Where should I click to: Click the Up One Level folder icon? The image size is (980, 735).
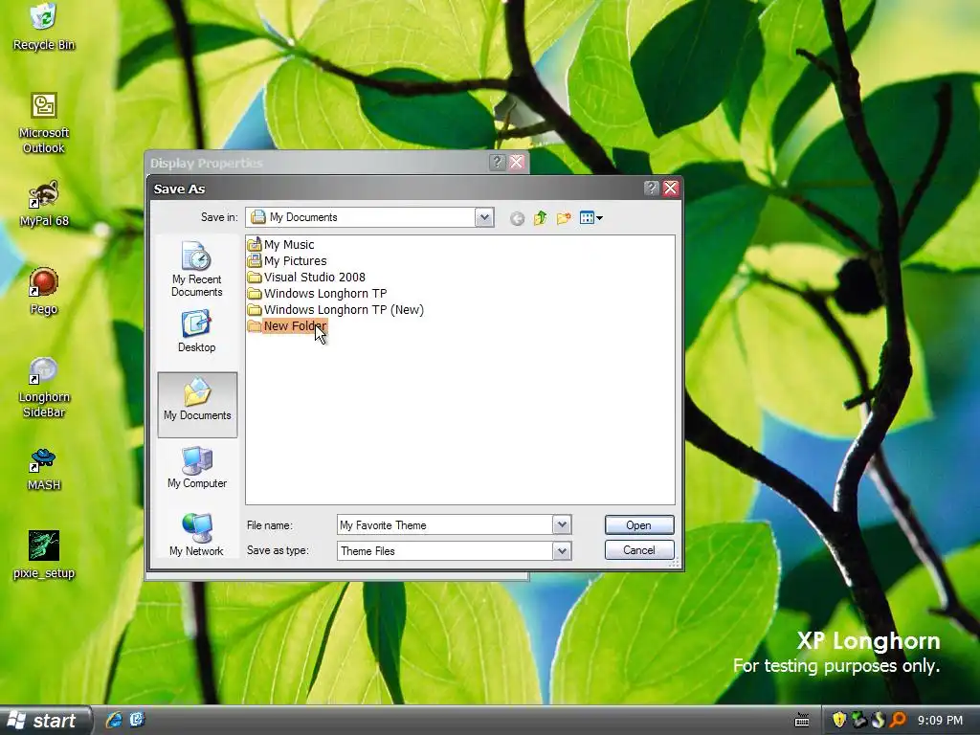[541, 217]
